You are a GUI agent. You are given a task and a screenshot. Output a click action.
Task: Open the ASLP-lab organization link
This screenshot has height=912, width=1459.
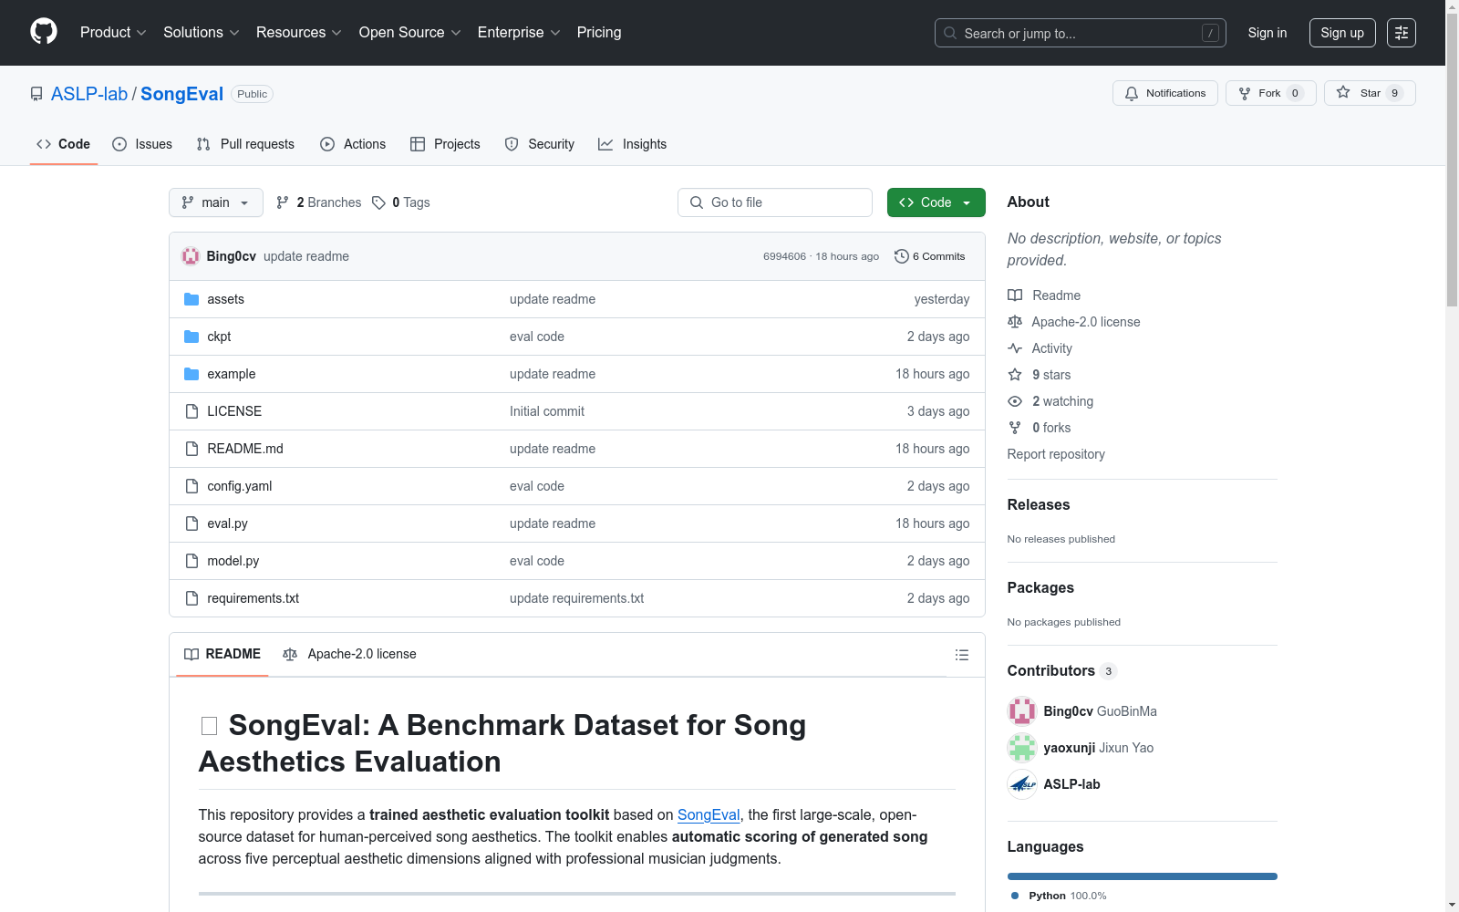89,94
